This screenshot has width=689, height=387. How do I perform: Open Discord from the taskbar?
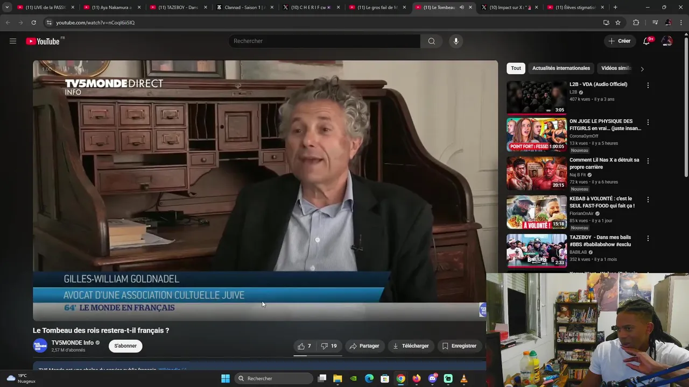[432, 378]
